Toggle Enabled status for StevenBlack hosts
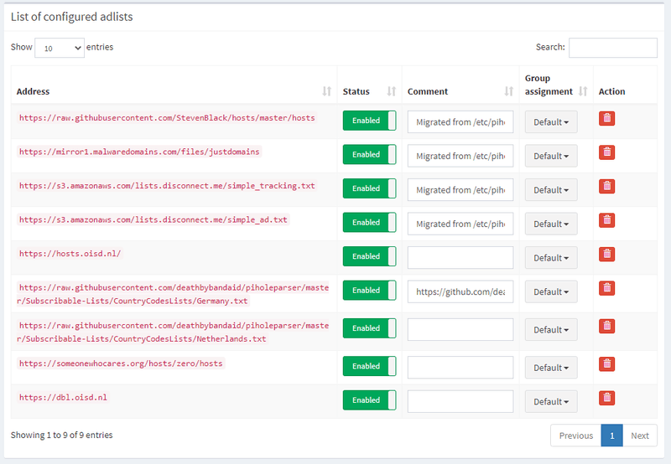Screen dimensions: 671x464 point(369,121)
